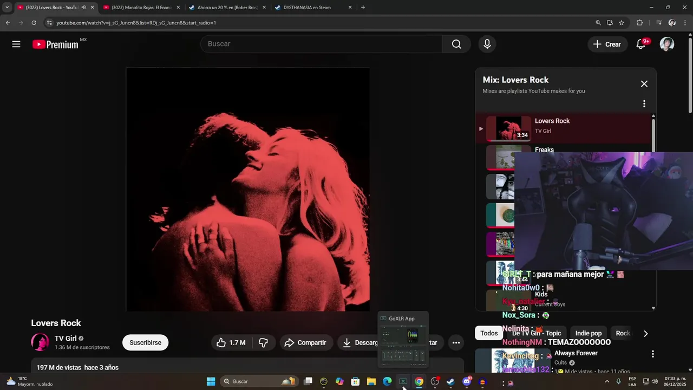
Task: Open the YouTube account avatar menu
Action: point(667,44)
